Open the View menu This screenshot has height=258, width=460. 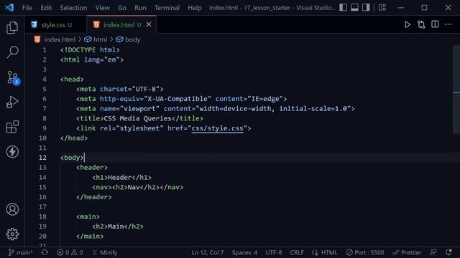point(102,8)
